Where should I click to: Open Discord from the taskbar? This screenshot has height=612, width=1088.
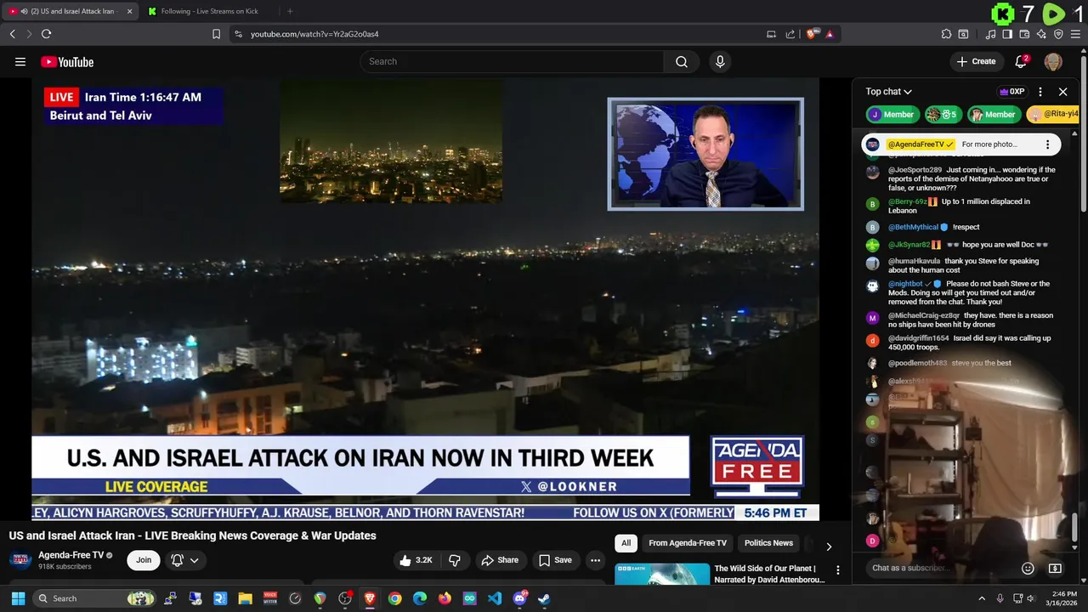(519, 598)
